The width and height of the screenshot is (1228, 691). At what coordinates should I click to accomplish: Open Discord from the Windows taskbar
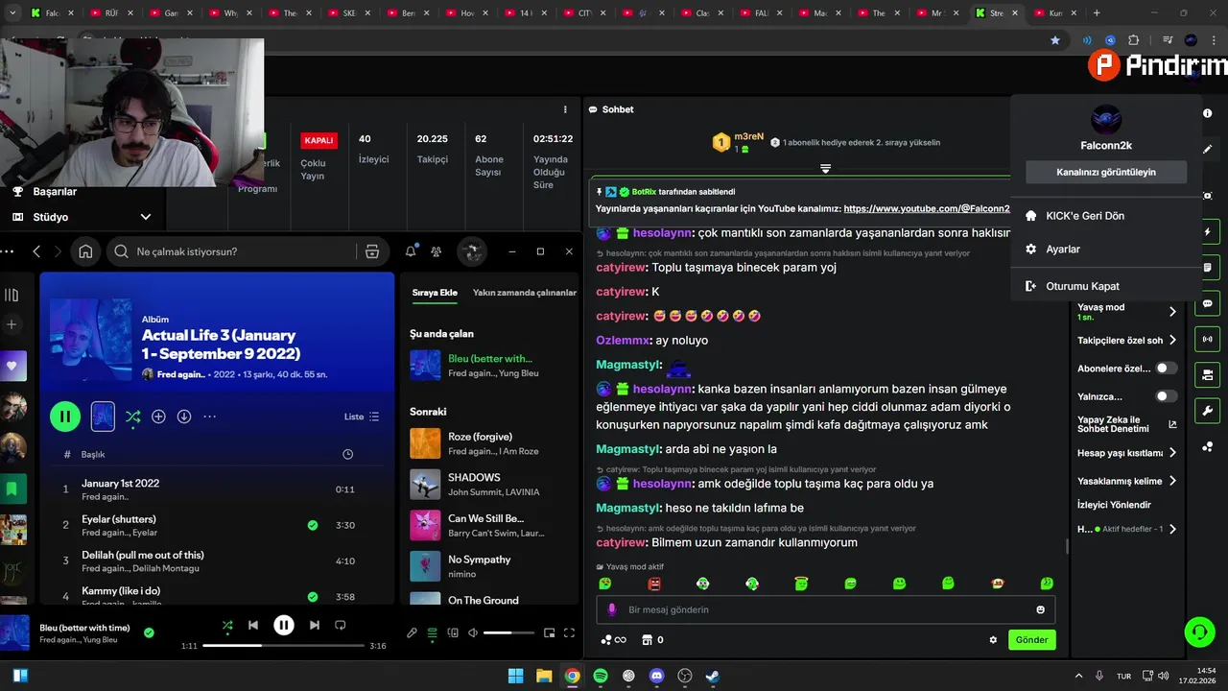tap(656, 676)
